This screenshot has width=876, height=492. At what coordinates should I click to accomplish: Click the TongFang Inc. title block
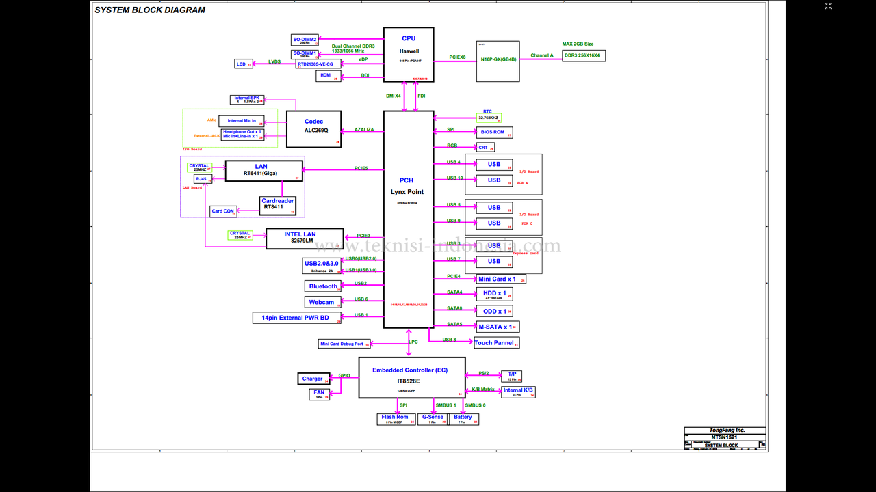727,430
